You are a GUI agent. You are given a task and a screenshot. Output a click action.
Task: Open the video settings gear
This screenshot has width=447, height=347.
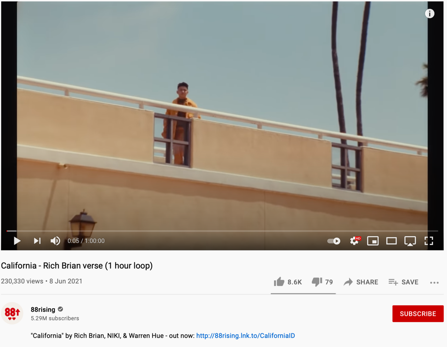click(354, 241)
